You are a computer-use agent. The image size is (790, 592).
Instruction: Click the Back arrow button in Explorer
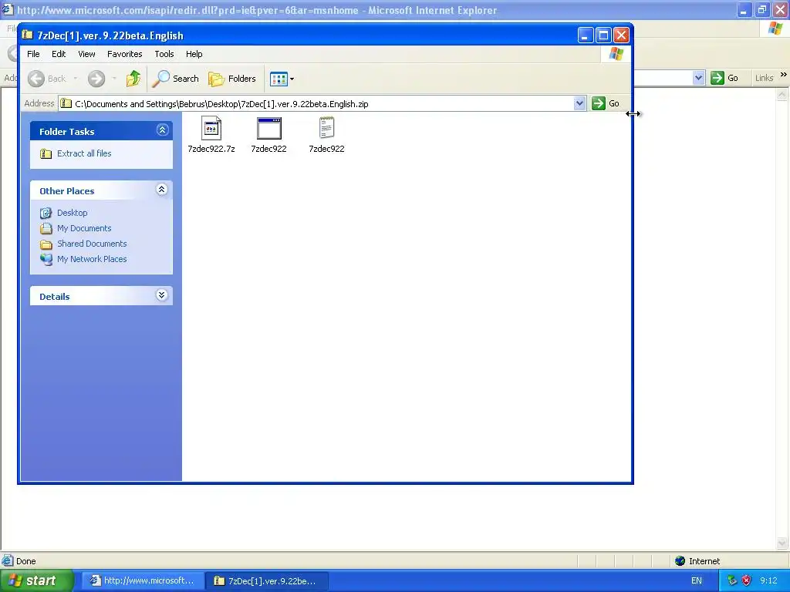[46, 79]
